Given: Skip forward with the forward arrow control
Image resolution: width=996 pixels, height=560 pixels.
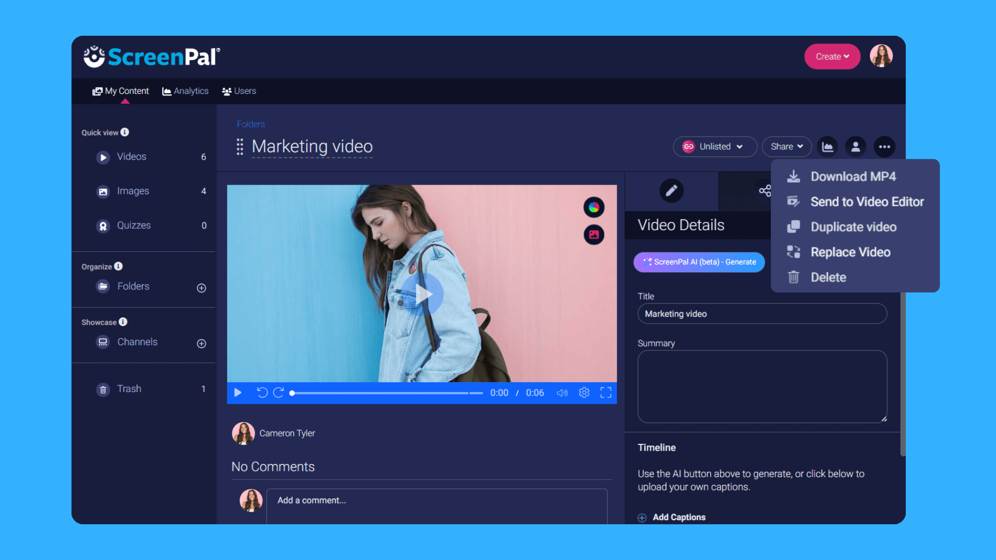Looking at the screenshot, I should 279,393.
